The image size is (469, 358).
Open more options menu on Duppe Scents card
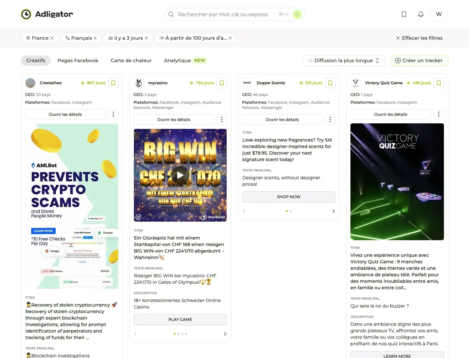click(x=330, y=119)
